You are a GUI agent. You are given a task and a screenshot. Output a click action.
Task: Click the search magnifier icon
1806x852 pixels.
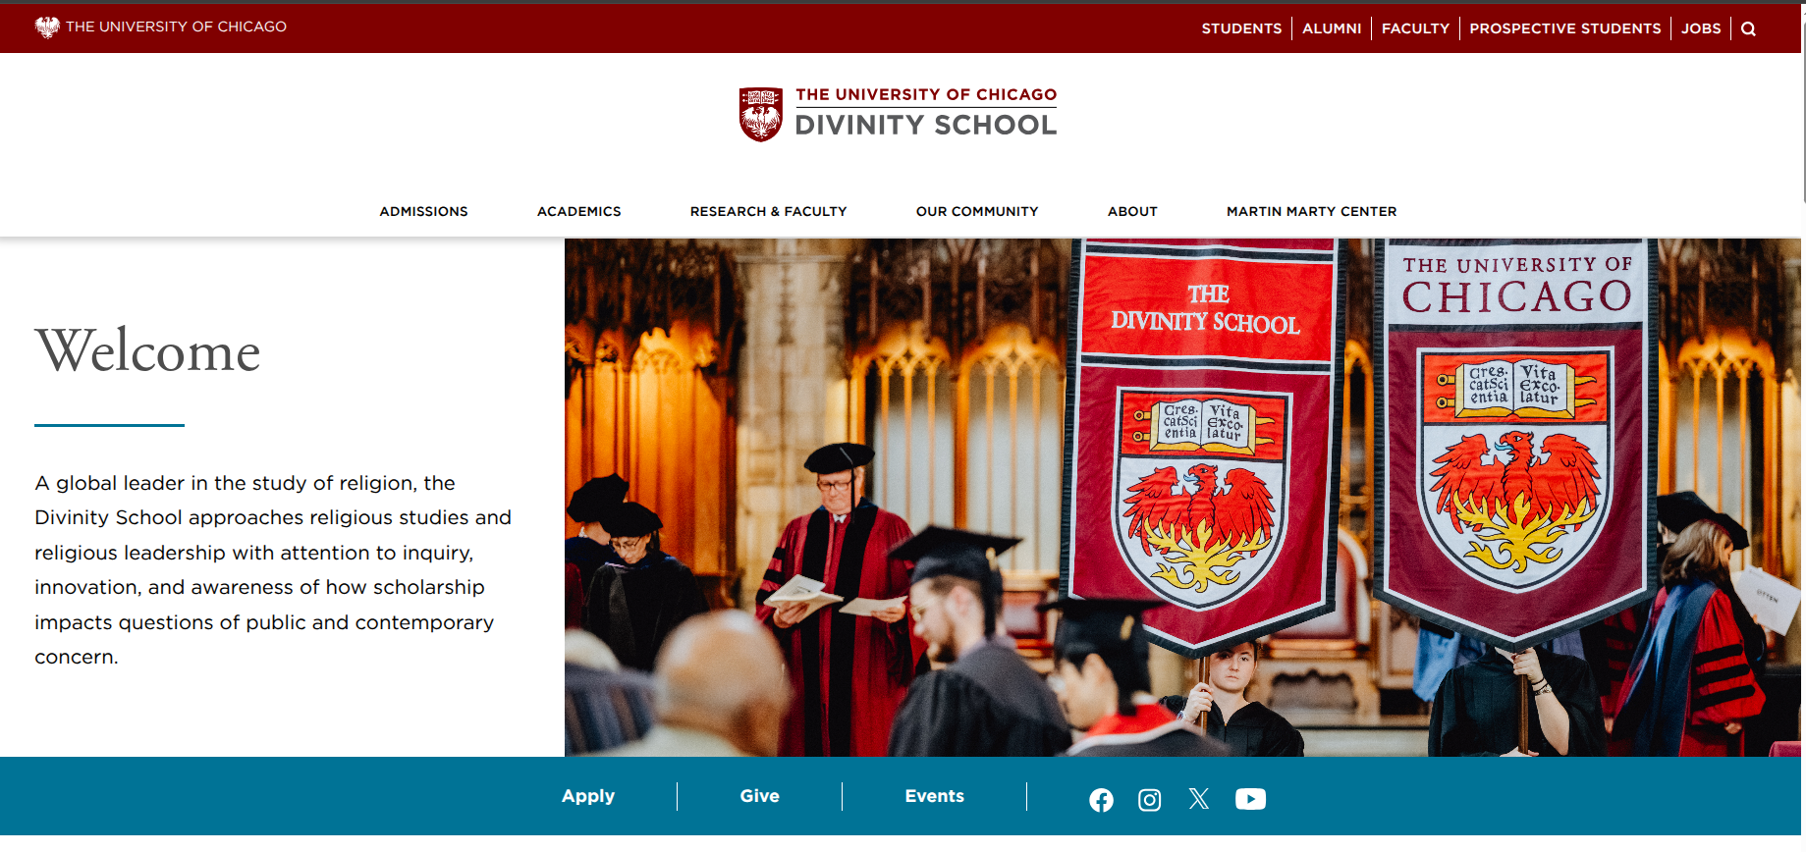coord(1748,28)
